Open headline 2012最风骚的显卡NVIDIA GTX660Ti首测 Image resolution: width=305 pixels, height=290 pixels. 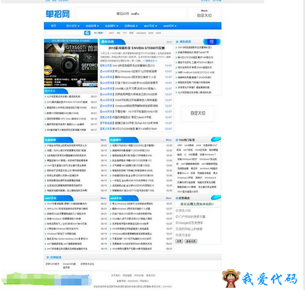[136, 48]
